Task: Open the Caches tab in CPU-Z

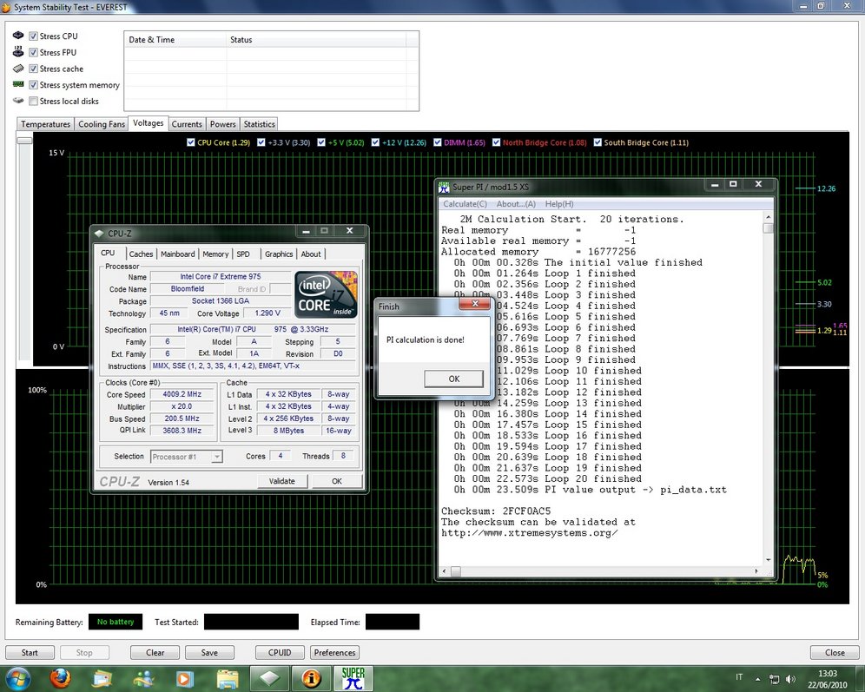Action: click(x=141, y=254)
